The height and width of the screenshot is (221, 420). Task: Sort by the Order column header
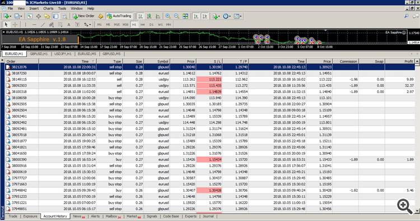tap(22, 62)
